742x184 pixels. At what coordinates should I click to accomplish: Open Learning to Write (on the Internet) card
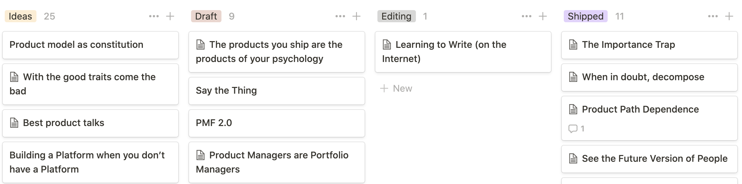click(x=463, y=52)
